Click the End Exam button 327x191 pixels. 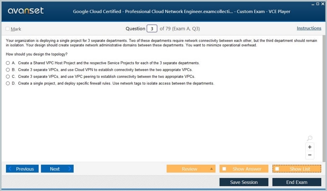point(297,182)
